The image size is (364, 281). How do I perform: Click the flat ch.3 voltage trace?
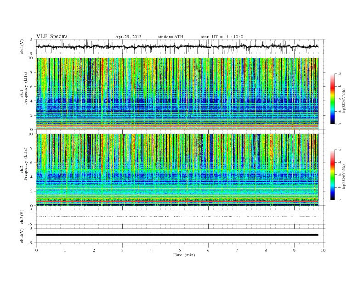click(x=177, y=217)
